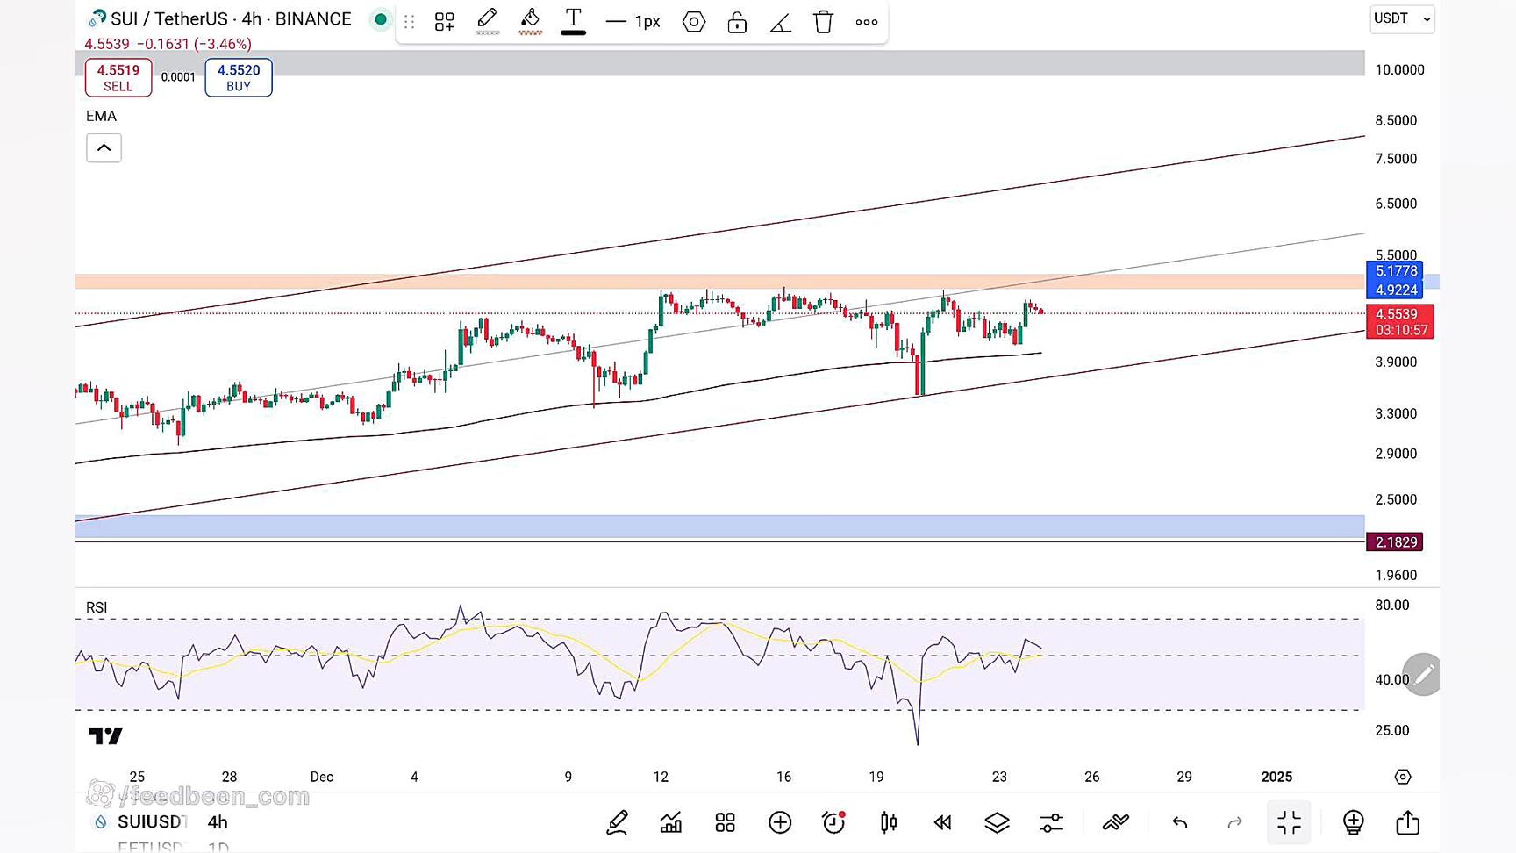Click the green market status dot

[x=381, y=19]
